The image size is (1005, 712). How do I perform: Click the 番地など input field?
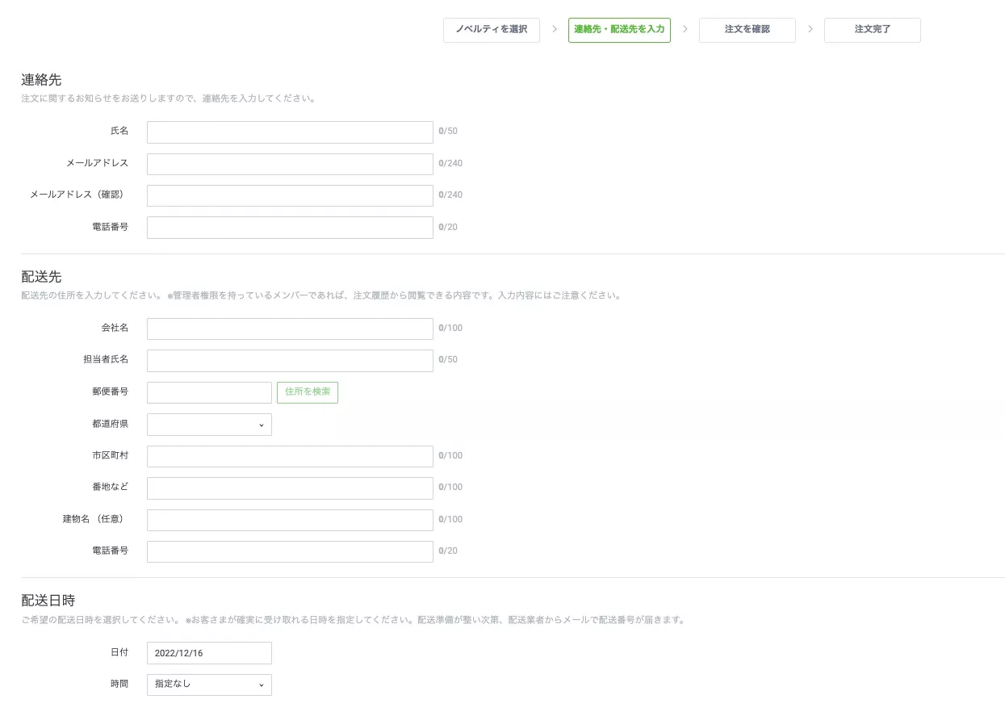pos(290,488)
